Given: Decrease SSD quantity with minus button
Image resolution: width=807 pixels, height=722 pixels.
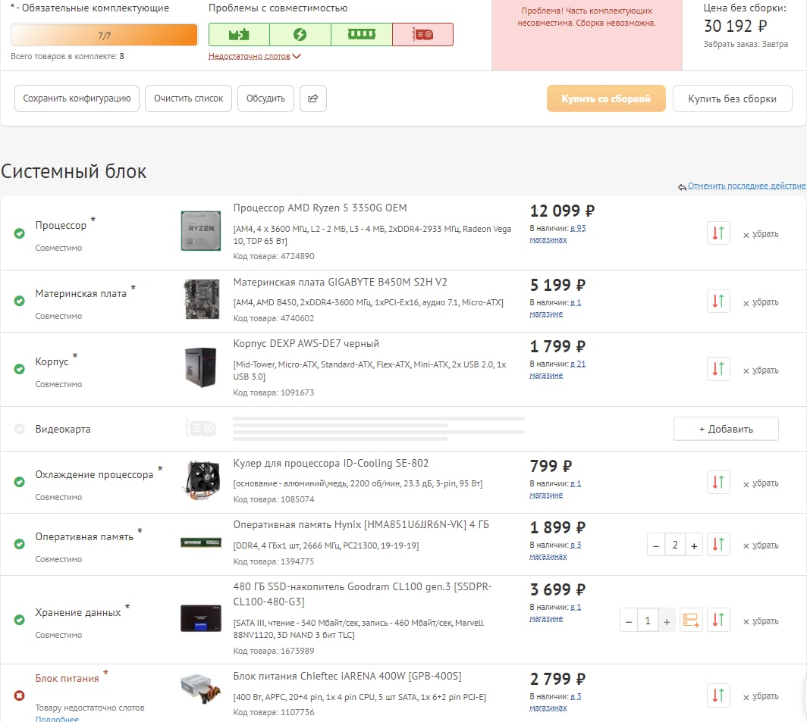Looking at the screenshot, I should pos(629,621).
